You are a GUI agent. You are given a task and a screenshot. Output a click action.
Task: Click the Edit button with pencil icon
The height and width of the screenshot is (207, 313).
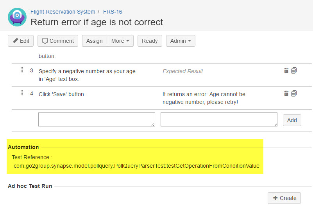tap(21, 41)
